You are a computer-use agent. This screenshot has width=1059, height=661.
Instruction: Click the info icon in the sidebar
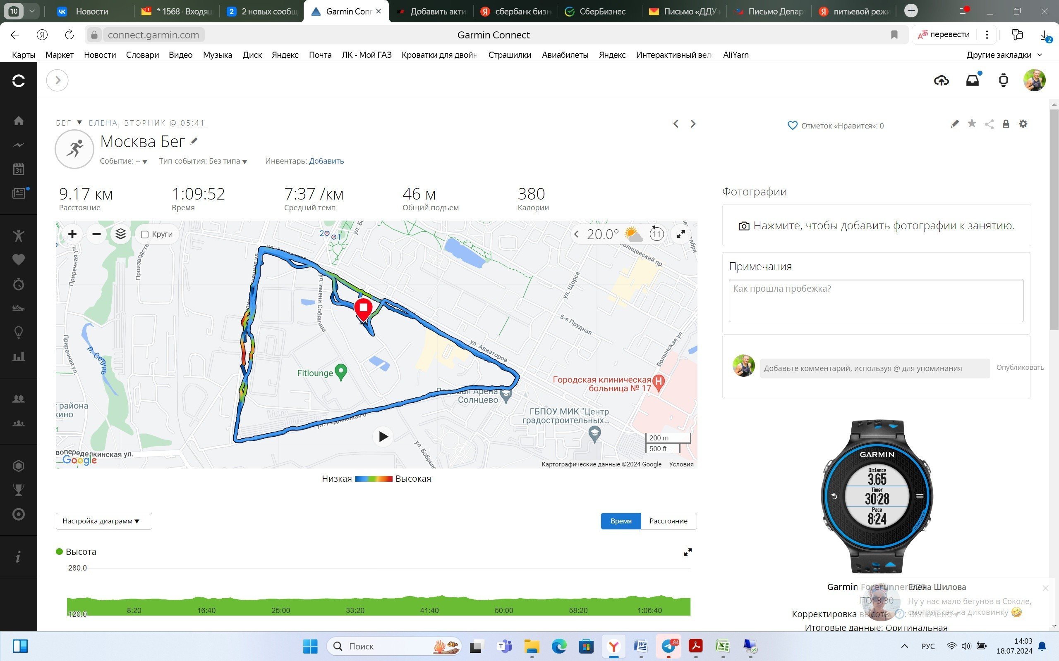click(18, 557)
